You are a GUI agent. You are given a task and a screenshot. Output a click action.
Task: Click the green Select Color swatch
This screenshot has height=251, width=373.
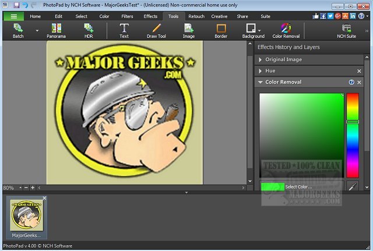pyautogui.click(x=273, y=187)
